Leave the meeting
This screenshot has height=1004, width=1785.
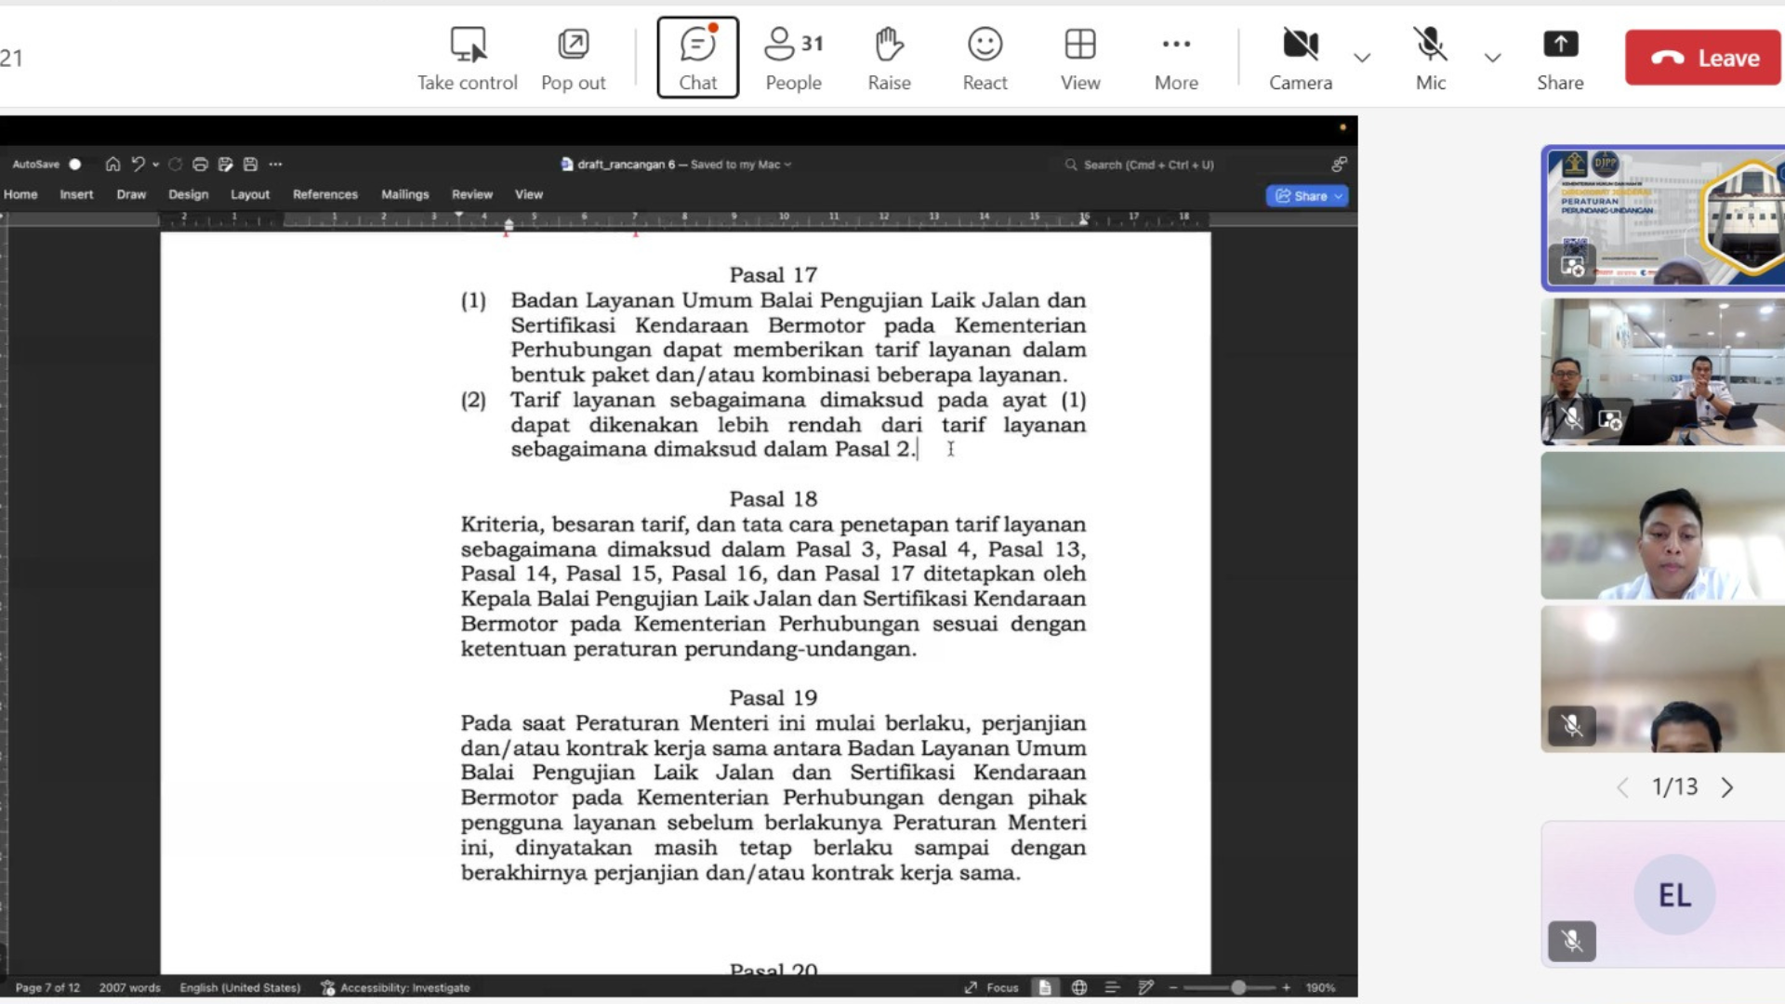[x=1703, y=58]
